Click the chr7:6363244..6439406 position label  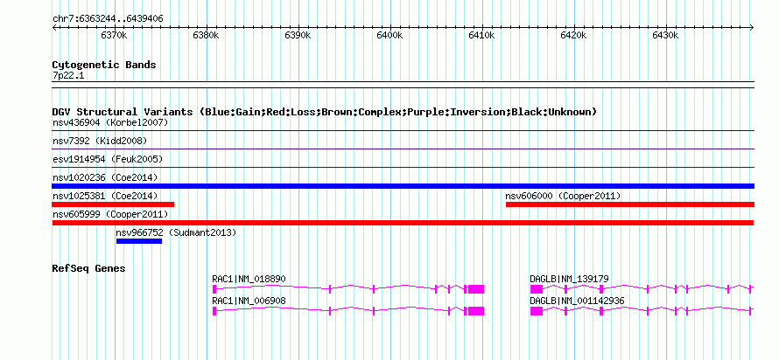click(108, 19)
